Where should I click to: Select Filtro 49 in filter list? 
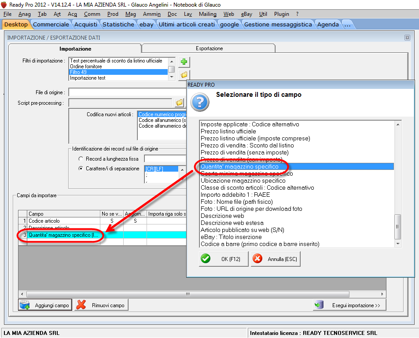click(x=118, y=72)
